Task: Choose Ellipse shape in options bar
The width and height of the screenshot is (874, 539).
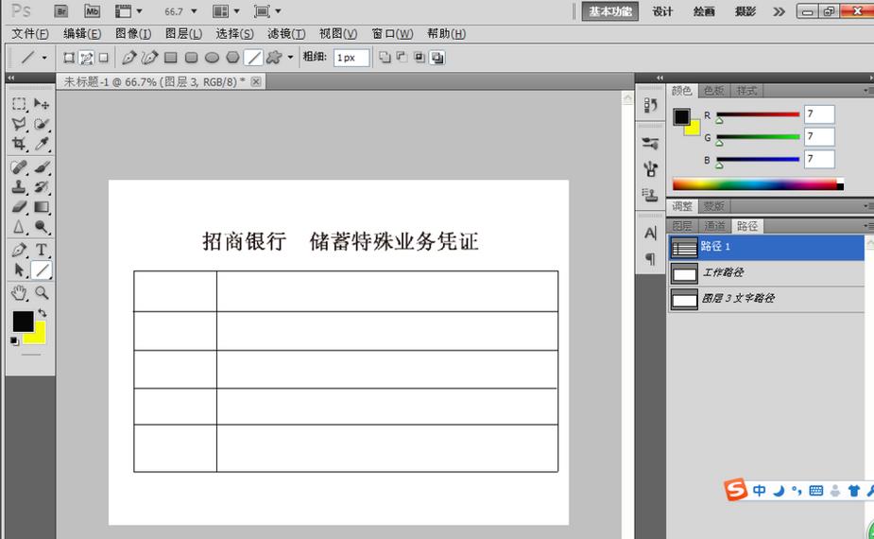Action: coord(212,58)
